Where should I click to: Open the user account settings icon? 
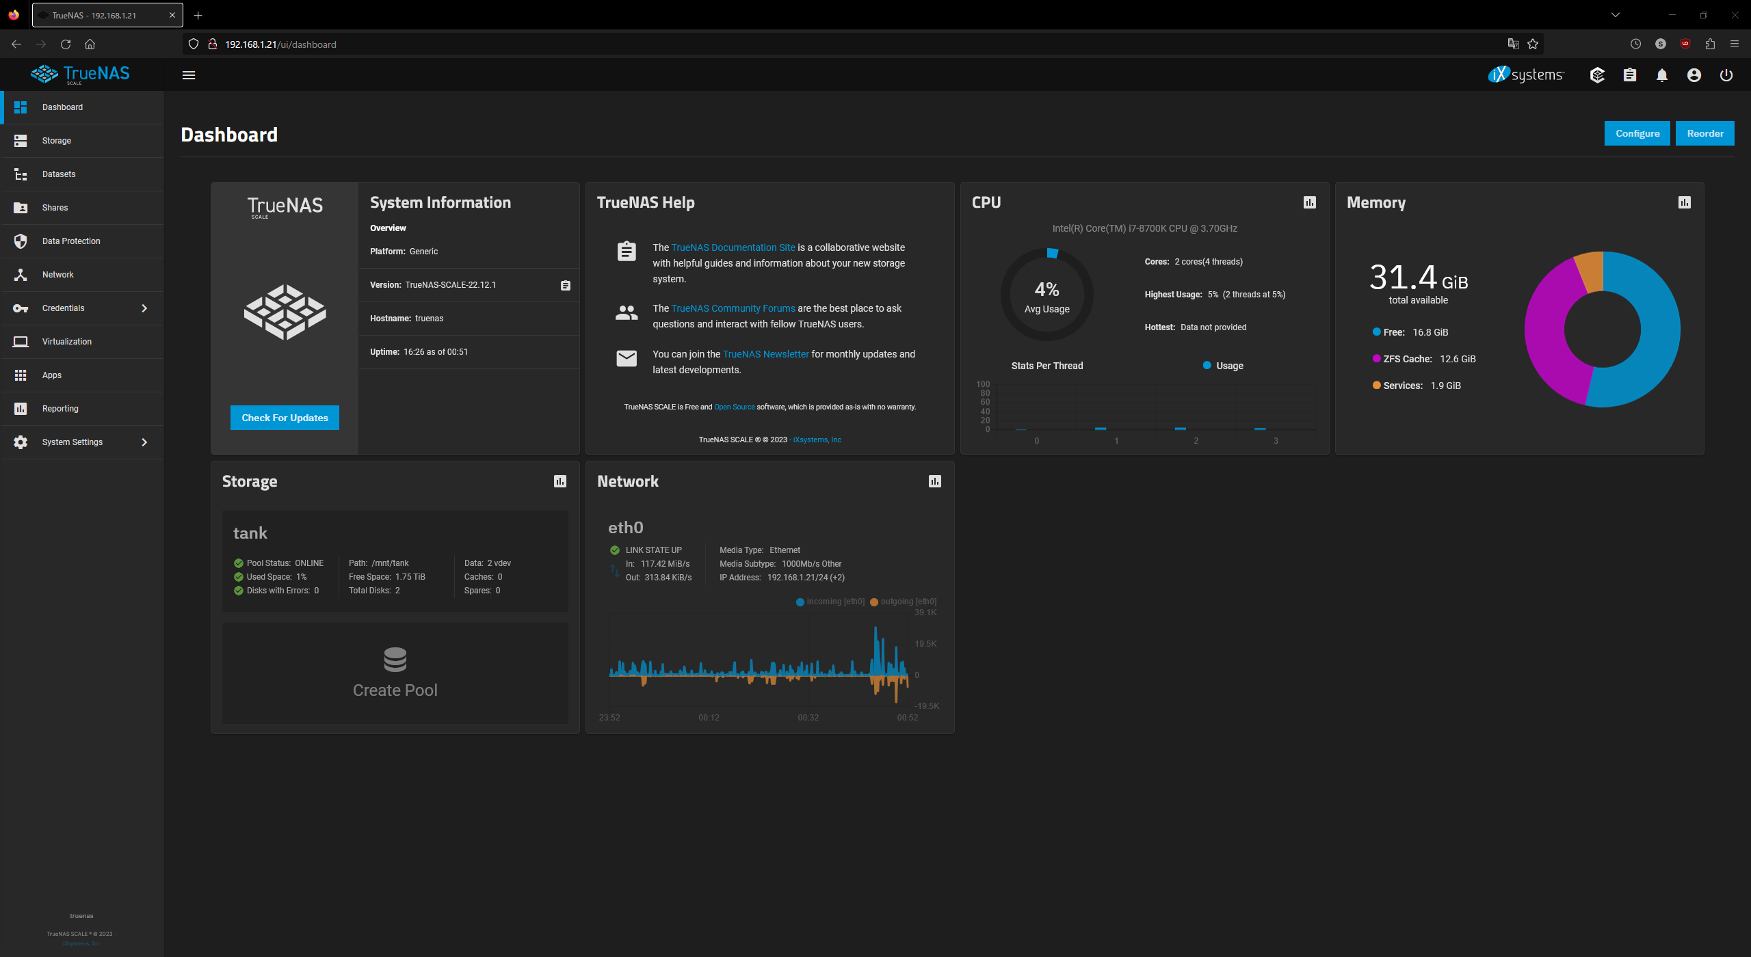click(x=1694, y=75)
